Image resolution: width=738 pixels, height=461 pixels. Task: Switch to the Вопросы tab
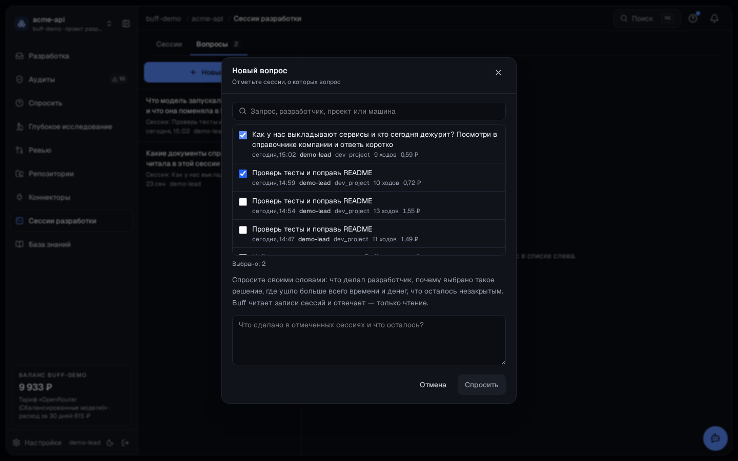218,44
